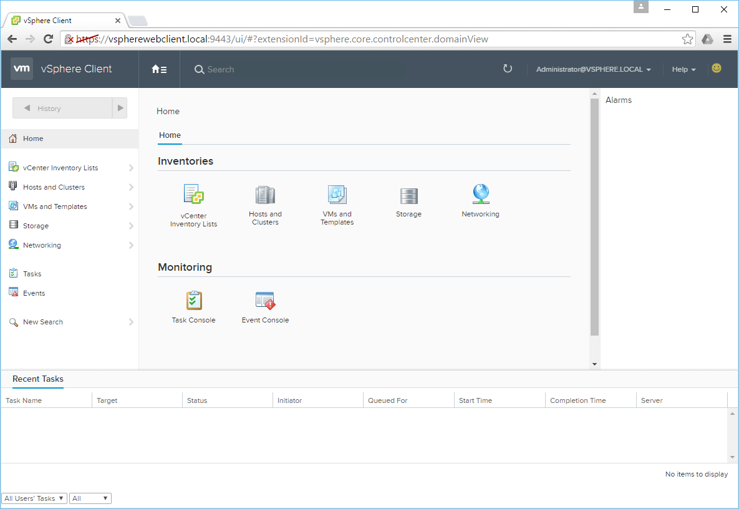Bookmark page with star icon
Screen dimensions: 739x509
tap(687, 39)
